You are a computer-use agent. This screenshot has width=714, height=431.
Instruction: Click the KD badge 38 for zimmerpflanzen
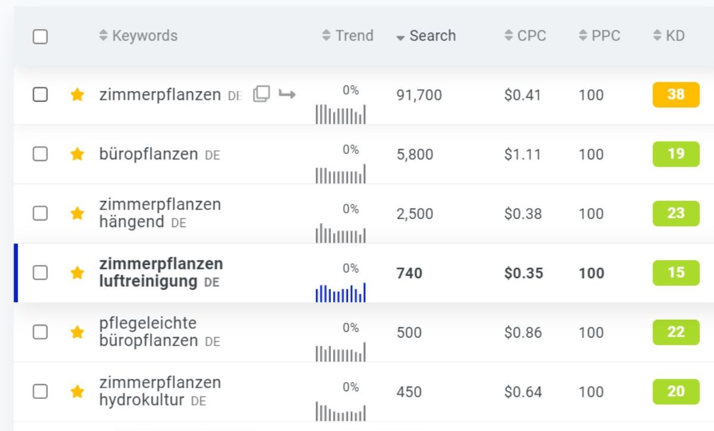point(675,95)
